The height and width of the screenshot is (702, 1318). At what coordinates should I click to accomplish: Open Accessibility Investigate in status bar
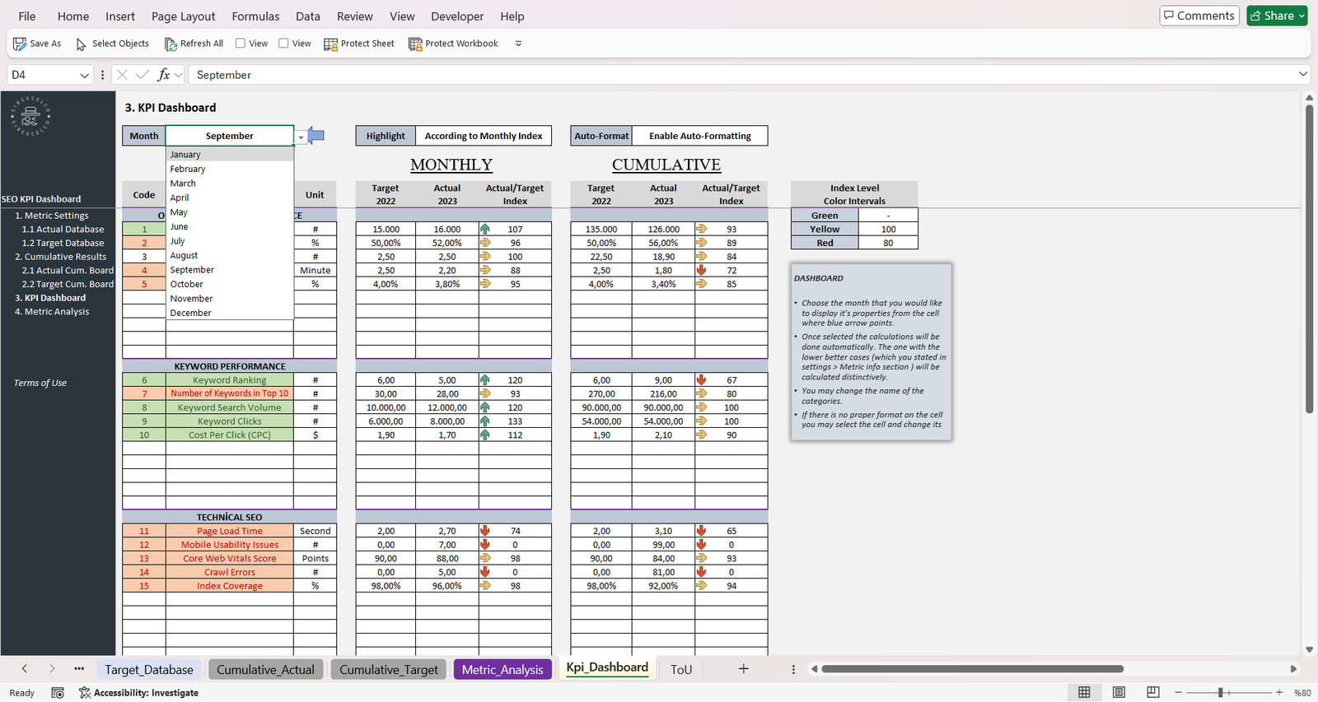click(138, 693)
